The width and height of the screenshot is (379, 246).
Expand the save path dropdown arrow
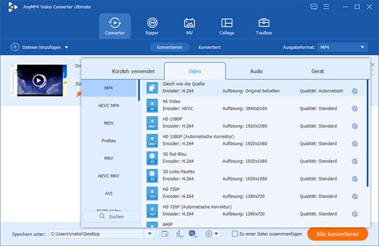[x=150, y=233]
